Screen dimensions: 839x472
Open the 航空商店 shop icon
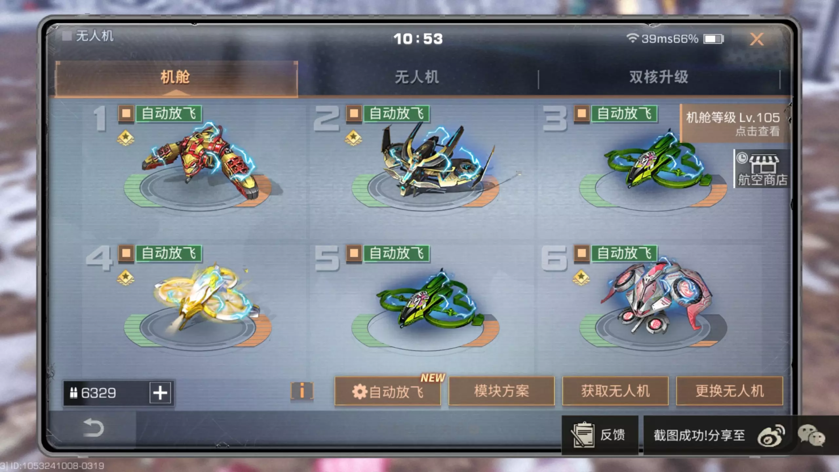(762, 169)
